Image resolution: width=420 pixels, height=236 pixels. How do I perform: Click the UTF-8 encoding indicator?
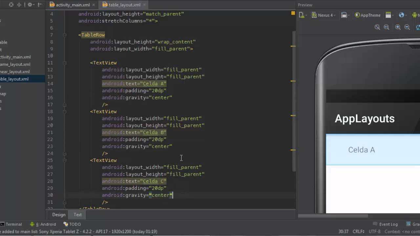(374, 231)
